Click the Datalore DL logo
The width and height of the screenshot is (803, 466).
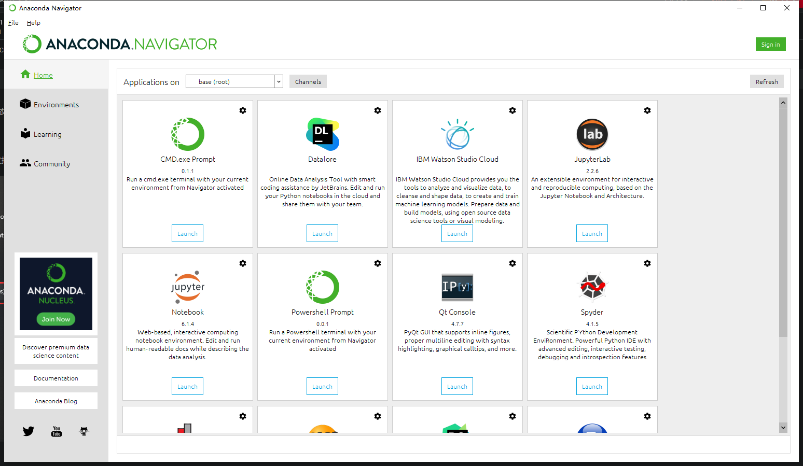323,134
